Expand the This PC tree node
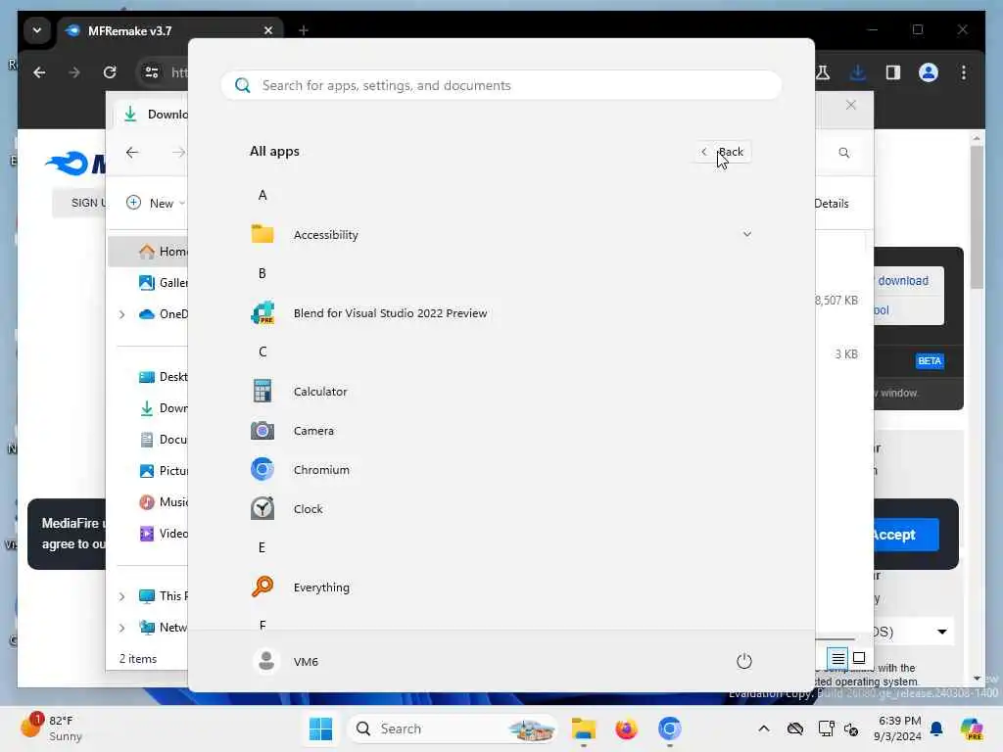The image size is (1003, 752). (121, 596)
